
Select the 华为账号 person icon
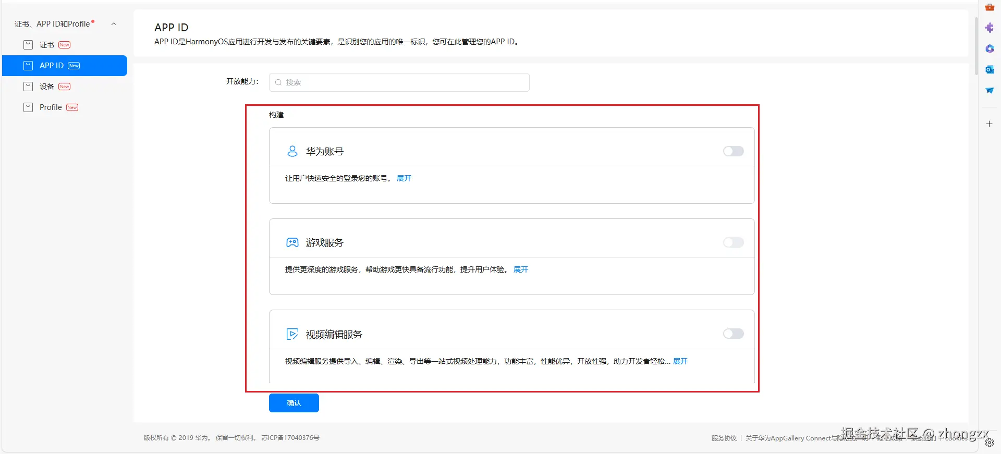pos(292,151)
